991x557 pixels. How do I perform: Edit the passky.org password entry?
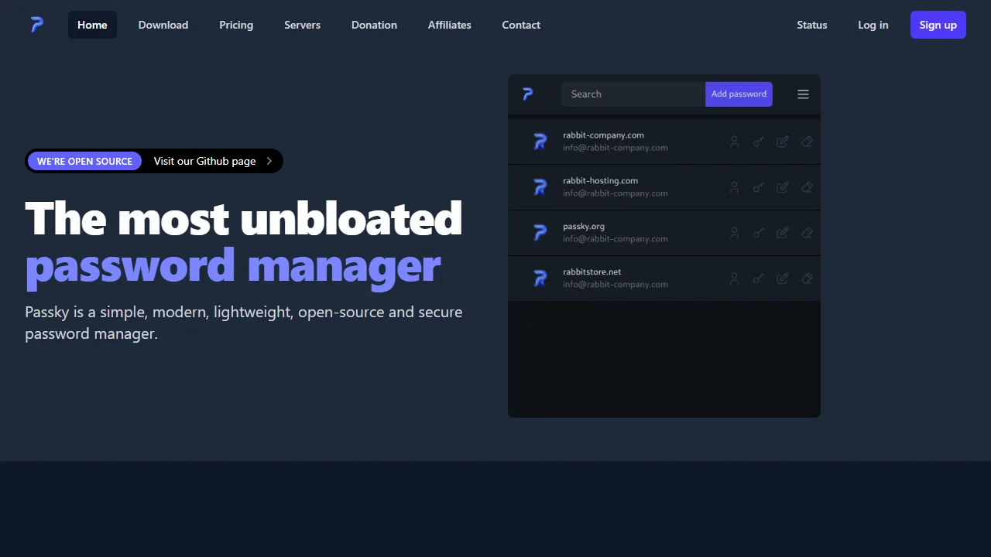(782, 232)
